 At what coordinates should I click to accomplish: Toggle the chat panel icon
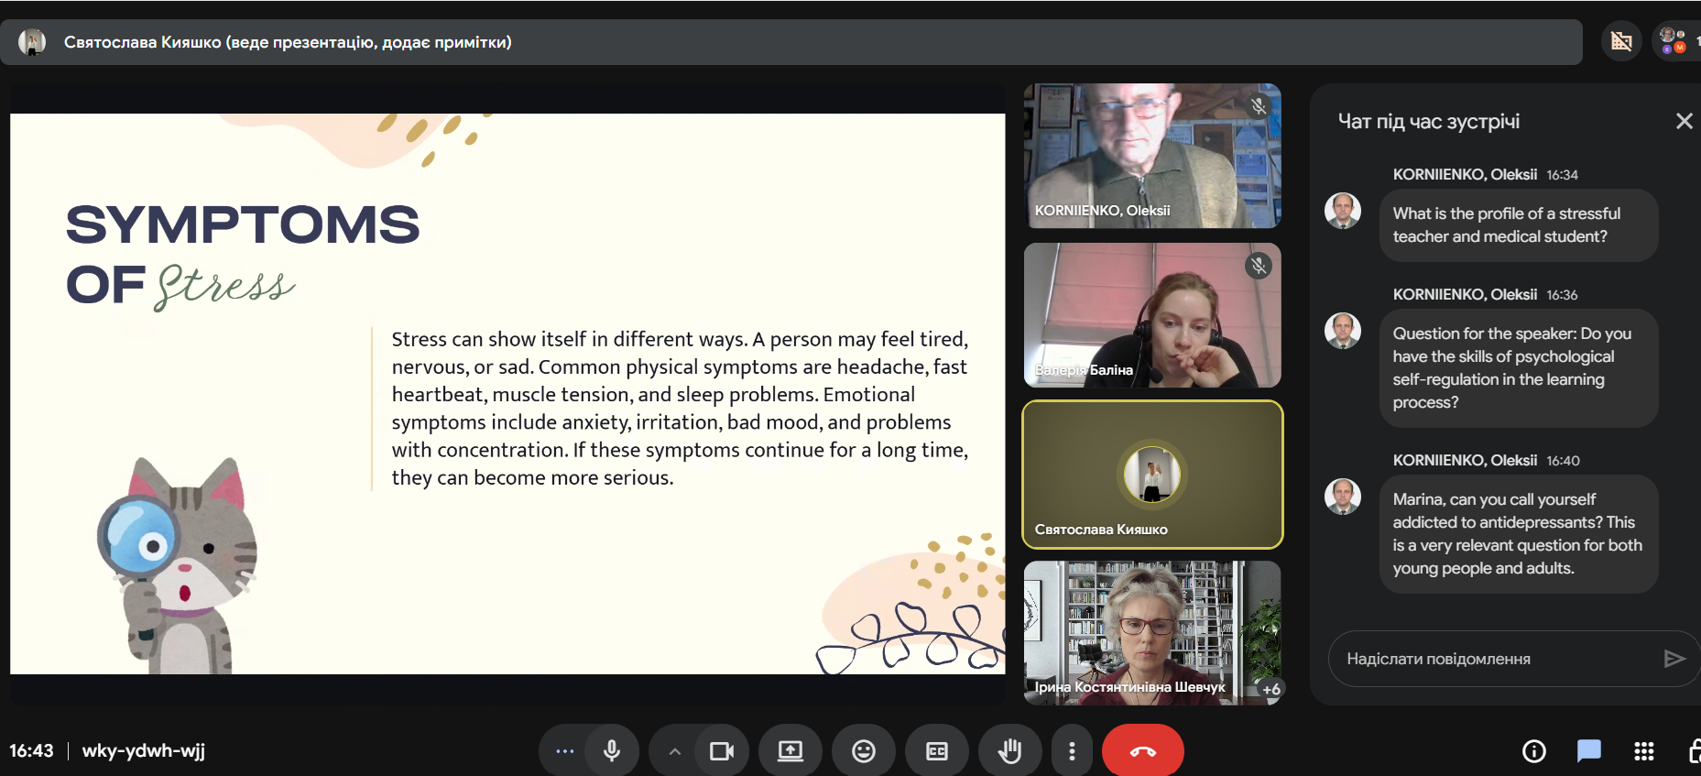(1588, 751)
